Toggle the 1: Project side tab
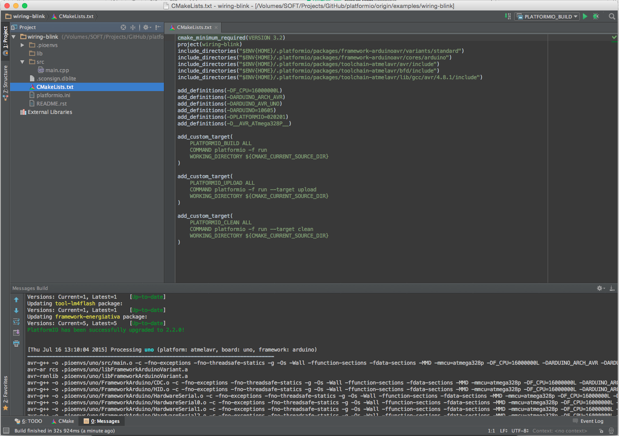The image size is (619, 436). 5,41
